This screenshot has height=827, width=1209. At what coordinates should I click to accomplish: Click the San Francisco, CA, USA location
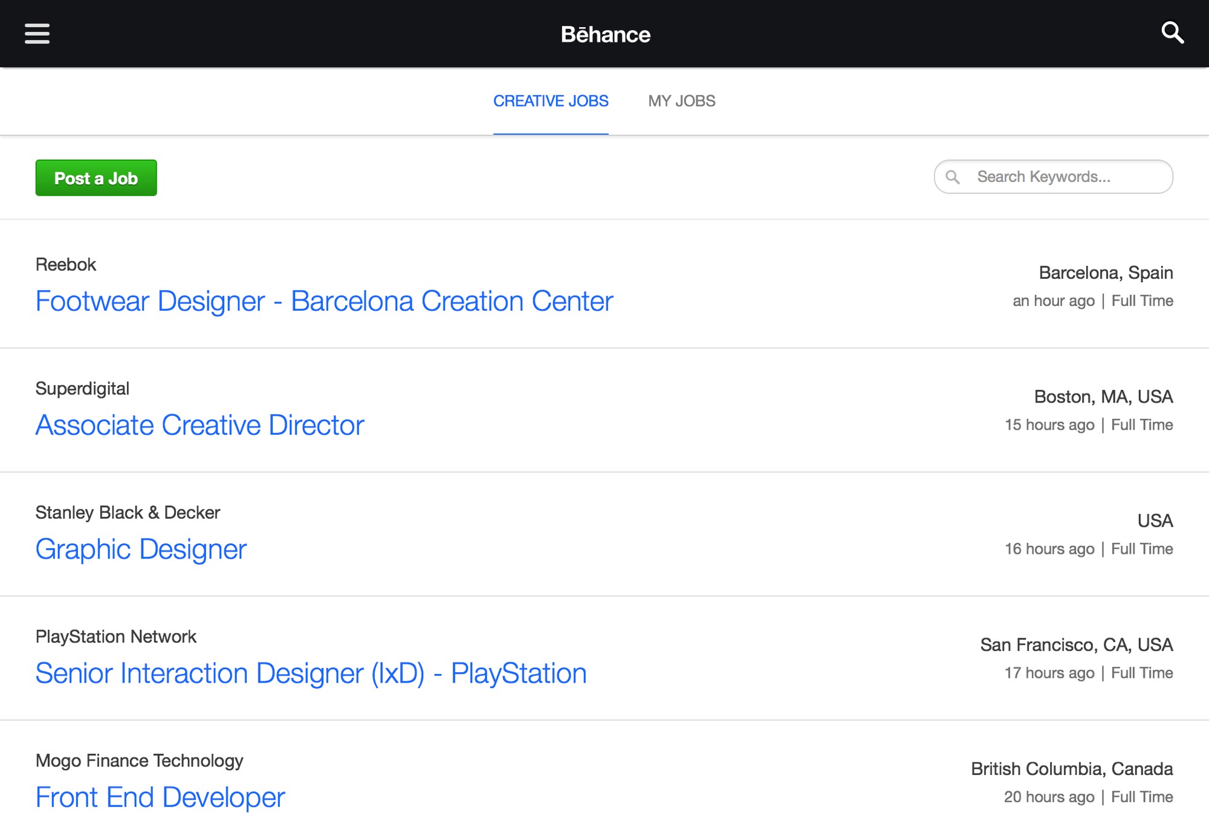(1077, 644)
